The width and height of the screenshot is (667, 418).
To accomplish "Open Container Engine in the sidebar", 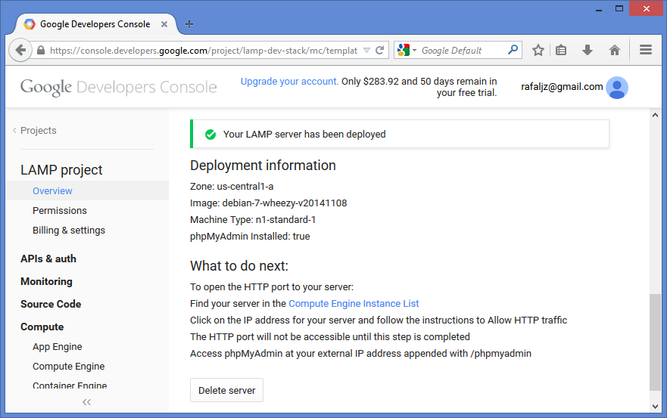I will [70, 385].
